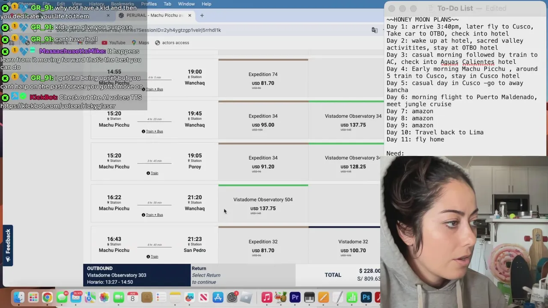Open the Feedback side tab
The height and width of the screenshot is (308, 548).
[8, 245]
